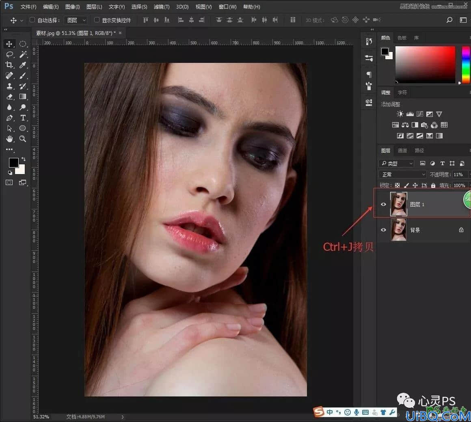
Task: Select the Dodge tool
Action: [x=22, y=107]
